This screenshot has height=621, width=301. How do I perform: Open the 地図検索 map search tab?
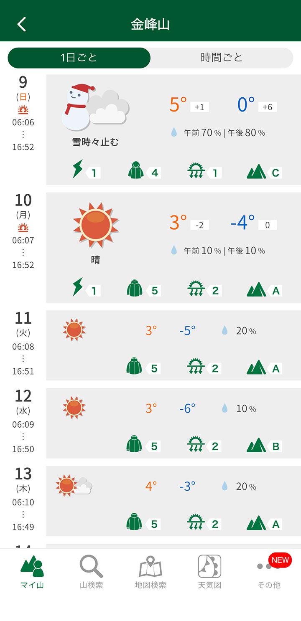(x=150, y=571)
